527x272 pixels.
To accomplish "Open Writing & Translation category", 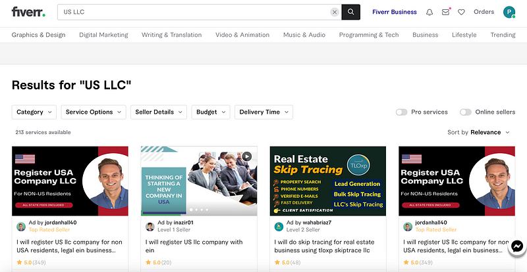I will 172,35.
